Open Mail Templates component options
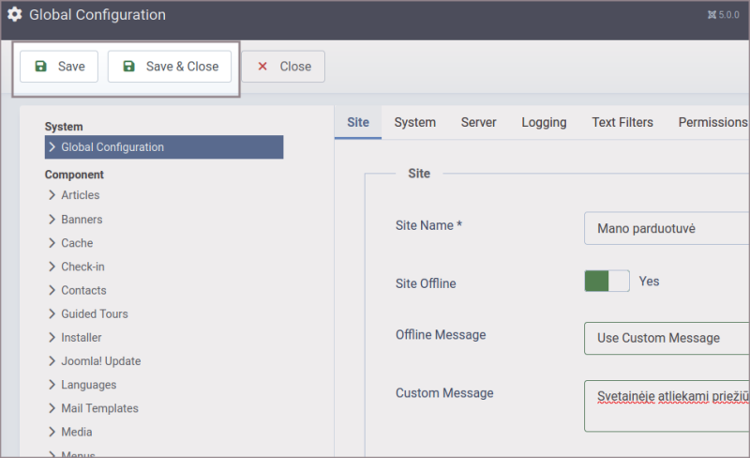The width and height of the screenshot is (750, 458). point(100,408)
